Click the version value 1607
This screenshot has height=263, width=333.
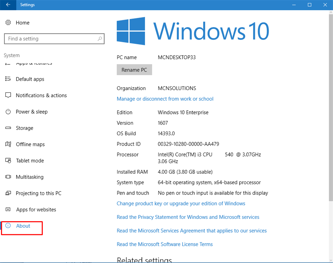tap(163, 123)
